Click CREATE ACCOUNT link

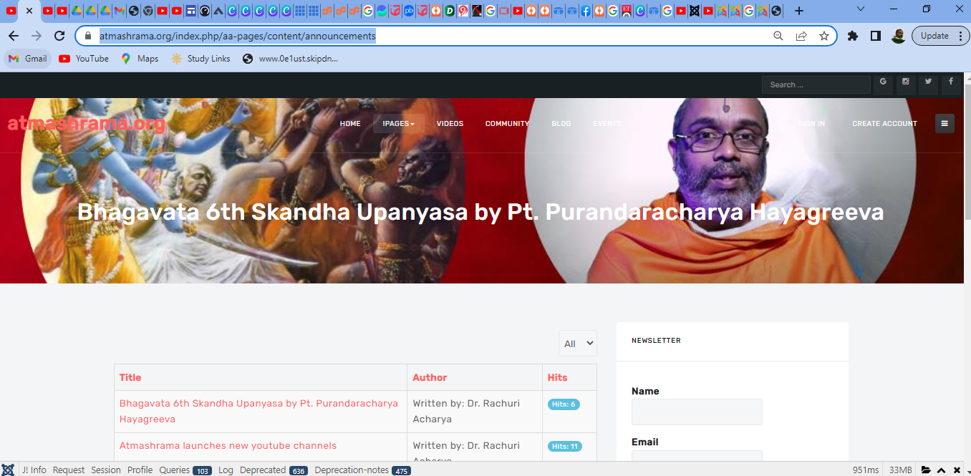[884, 124]
